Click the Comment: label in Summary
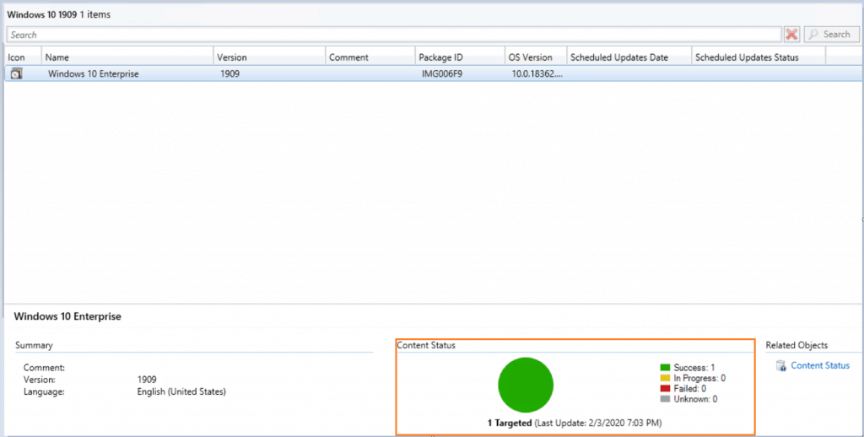Image resolution: width=864 pixels, height=437 pixels. pyautogui.click(x=44, y=368)
